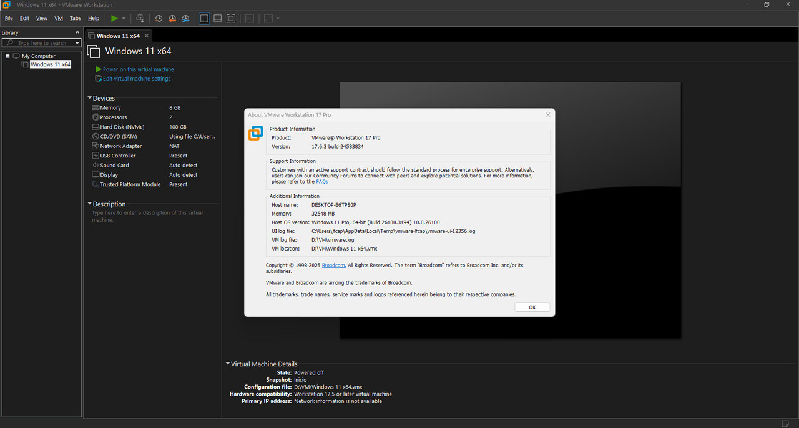Select My Computer in the Library tree

[38, 56]
